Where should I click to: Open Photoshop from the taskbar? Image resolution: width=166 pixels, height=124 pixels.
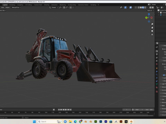point(101,122)
